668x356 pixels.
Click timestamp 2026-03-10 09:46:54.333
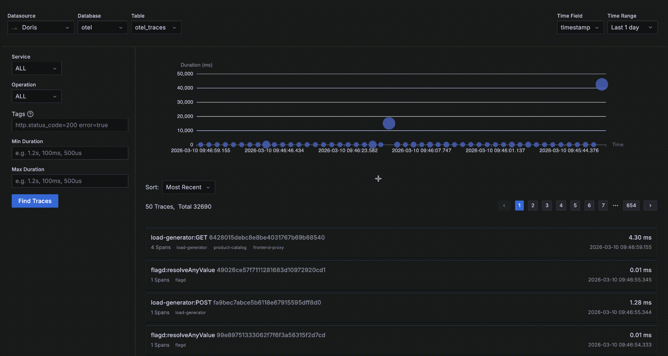(620, 345)
